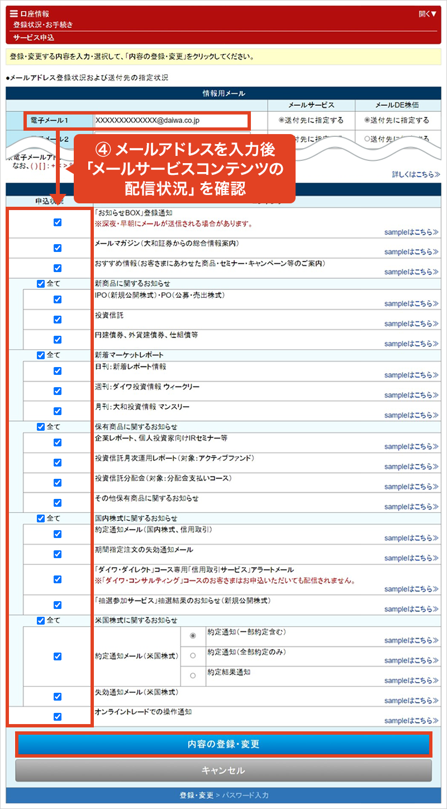447x809 pixels.
Task: Open sample link for 円建債券、外貨建債券、仕組債等
Action: coord(411,344)
